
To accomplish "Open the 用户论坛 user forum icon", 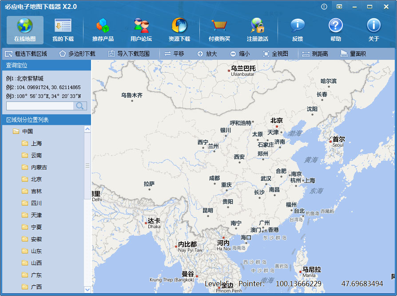I will click(x=141, y=30).
